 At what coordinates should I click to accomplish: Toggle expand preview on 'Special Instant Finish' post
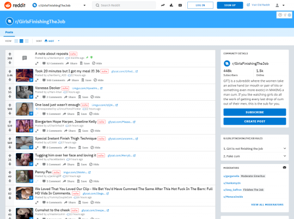point(37,148)
